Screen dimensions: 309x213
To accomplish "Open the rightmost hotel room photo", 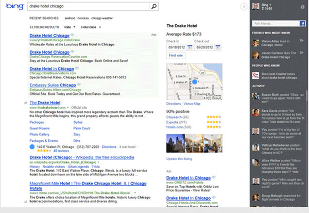I will point(213,143).
